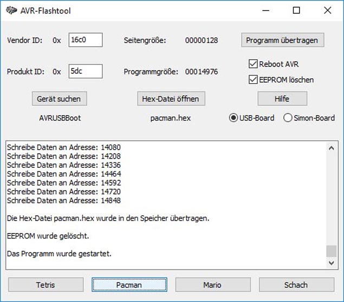Click the Seitengröße value 00000128
The width and height of the screenshot is (344, 302).
pyautogui.click(x=202, y=40)
